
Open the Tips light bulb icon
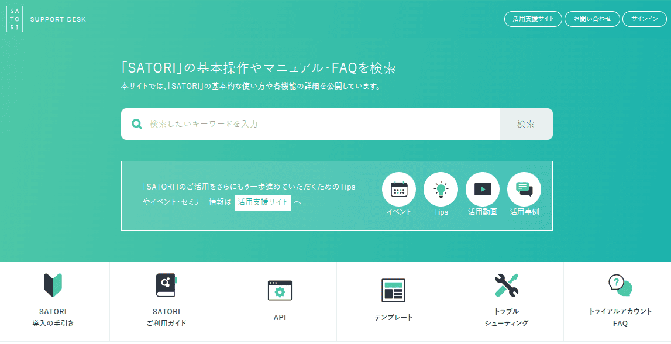tap(441, 189)
